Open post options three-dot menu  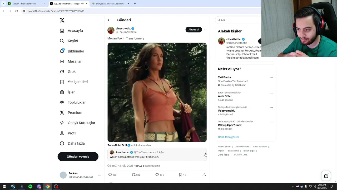(x=205, y=30)
